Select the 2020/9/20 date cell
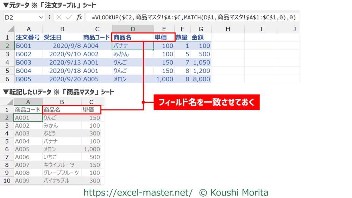The image size is (352, 198). coord(62,79)
